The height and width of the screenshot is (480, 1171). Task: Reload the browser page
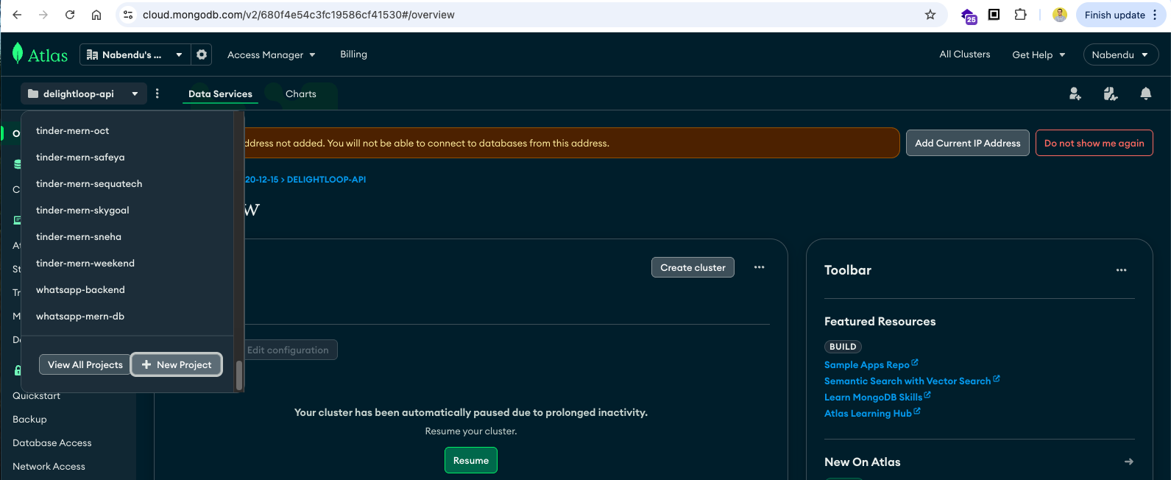[x=70, y=15]
